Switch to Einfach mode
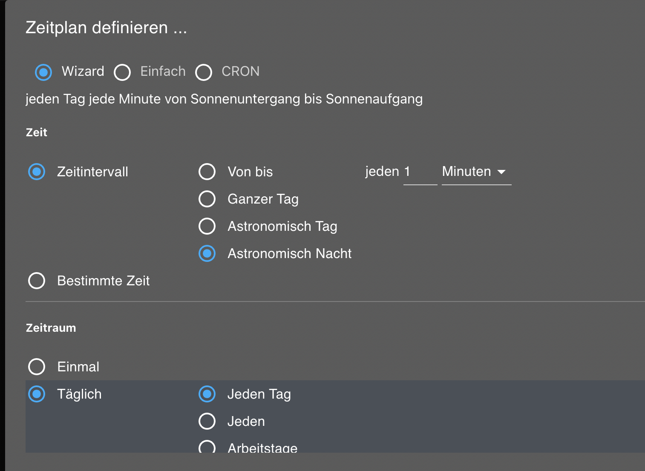Viewport: 645px width, 471px height. [x=122, y=72]
